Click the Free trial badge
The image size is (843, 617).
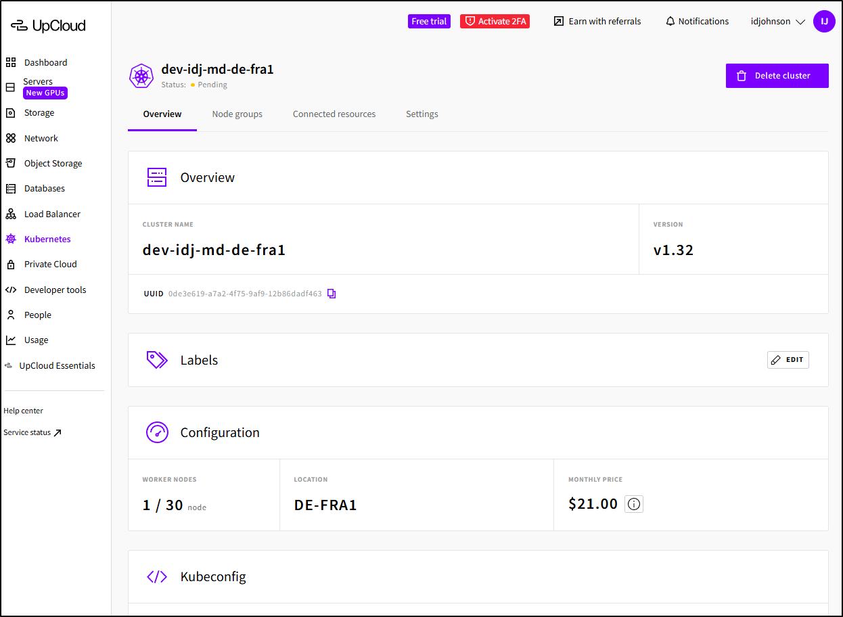429,22
